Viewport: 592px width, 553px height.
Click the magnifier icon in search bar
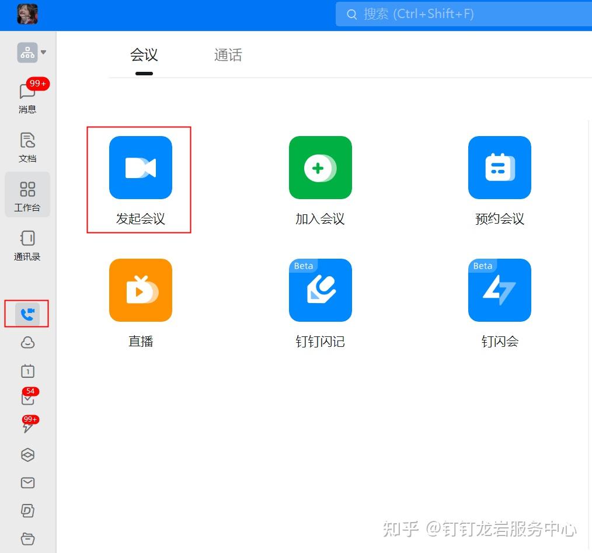pos(351,15)
